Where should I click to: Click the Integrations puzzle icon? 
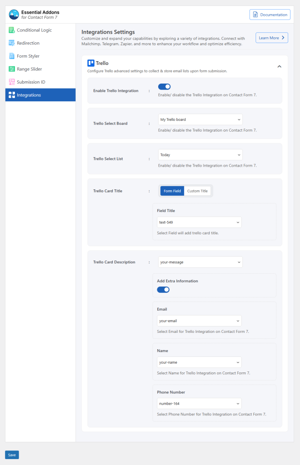(x=11, y=95)
